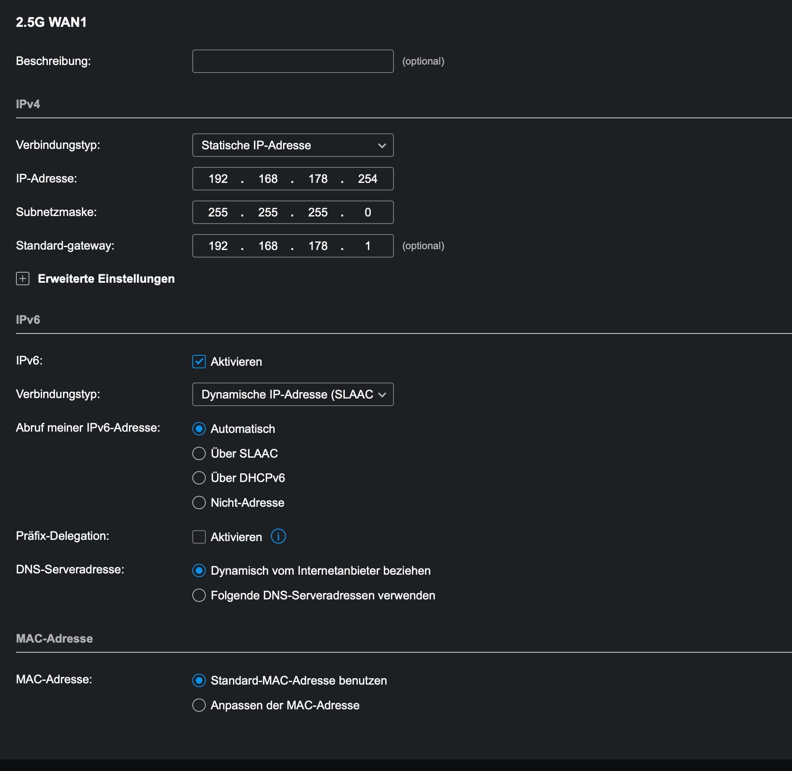Click third octet 178 of Standard-gateway
Screen dimensions: 792x771
point(318,246)
